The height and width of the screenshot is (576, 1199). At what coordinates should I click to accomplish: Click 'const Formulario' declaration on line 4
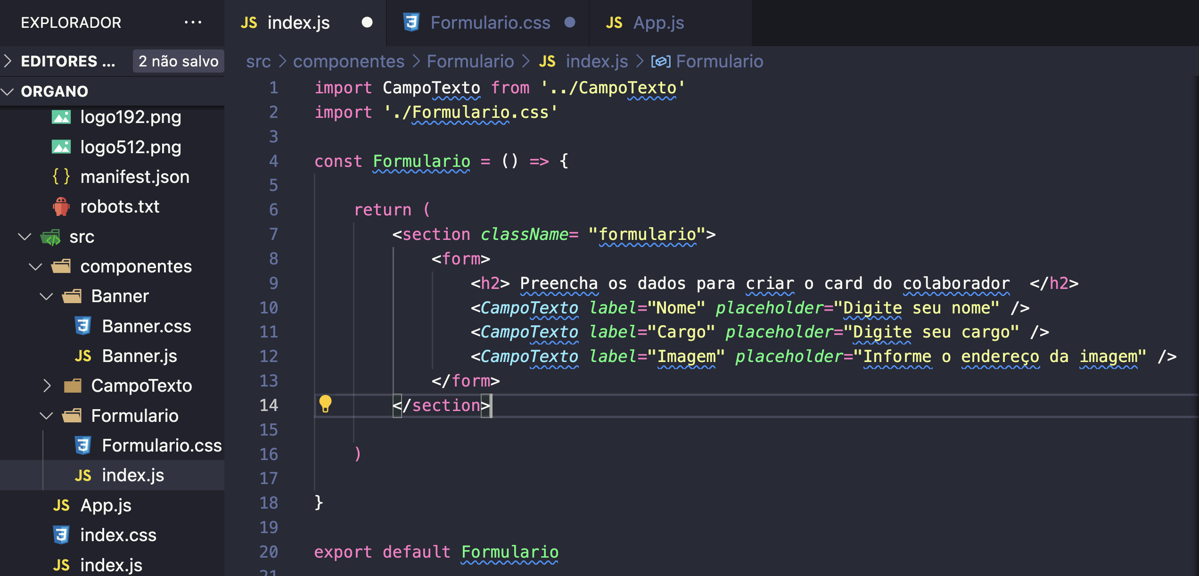[392, 161]
